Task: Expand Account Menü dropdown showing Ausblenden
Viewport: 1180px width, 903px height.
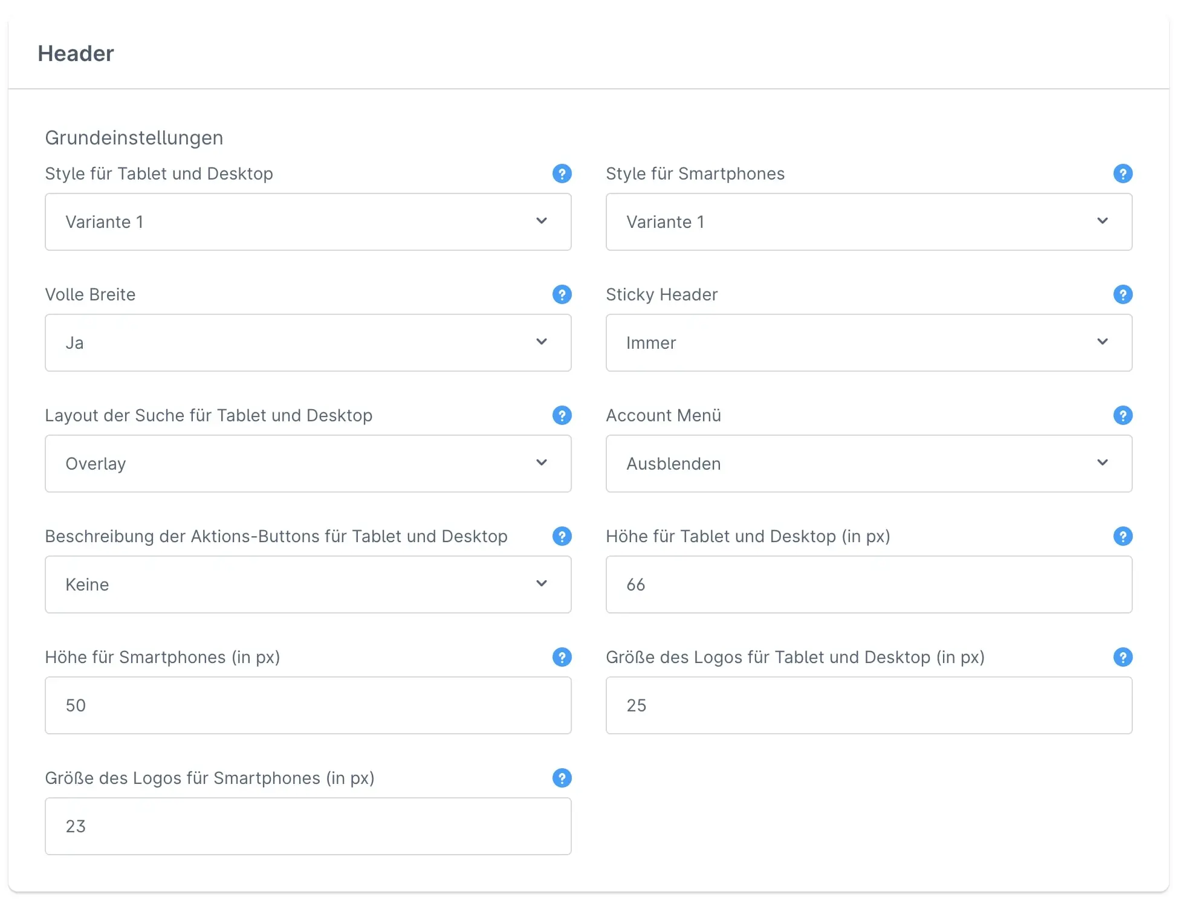Action: coord(869,464)
